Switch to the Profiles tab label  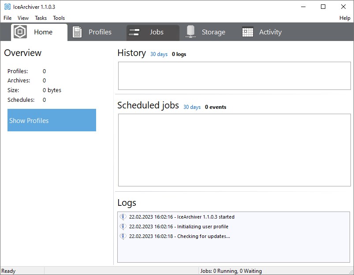[100, 32]
